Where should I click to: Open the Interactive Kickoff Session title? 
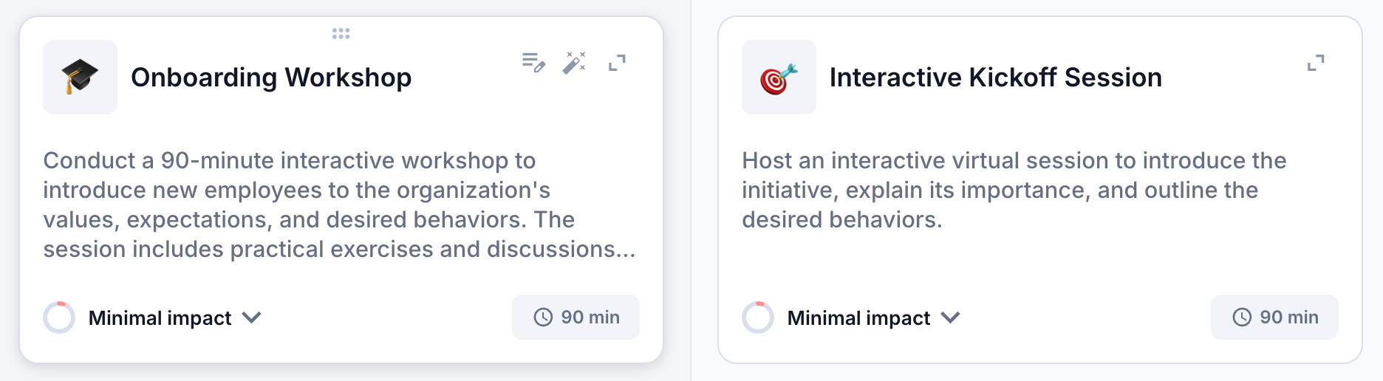[x=995, y=78]
